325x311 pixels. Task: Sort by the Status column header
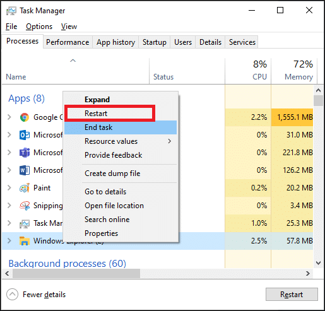click(x=187, y=71)
